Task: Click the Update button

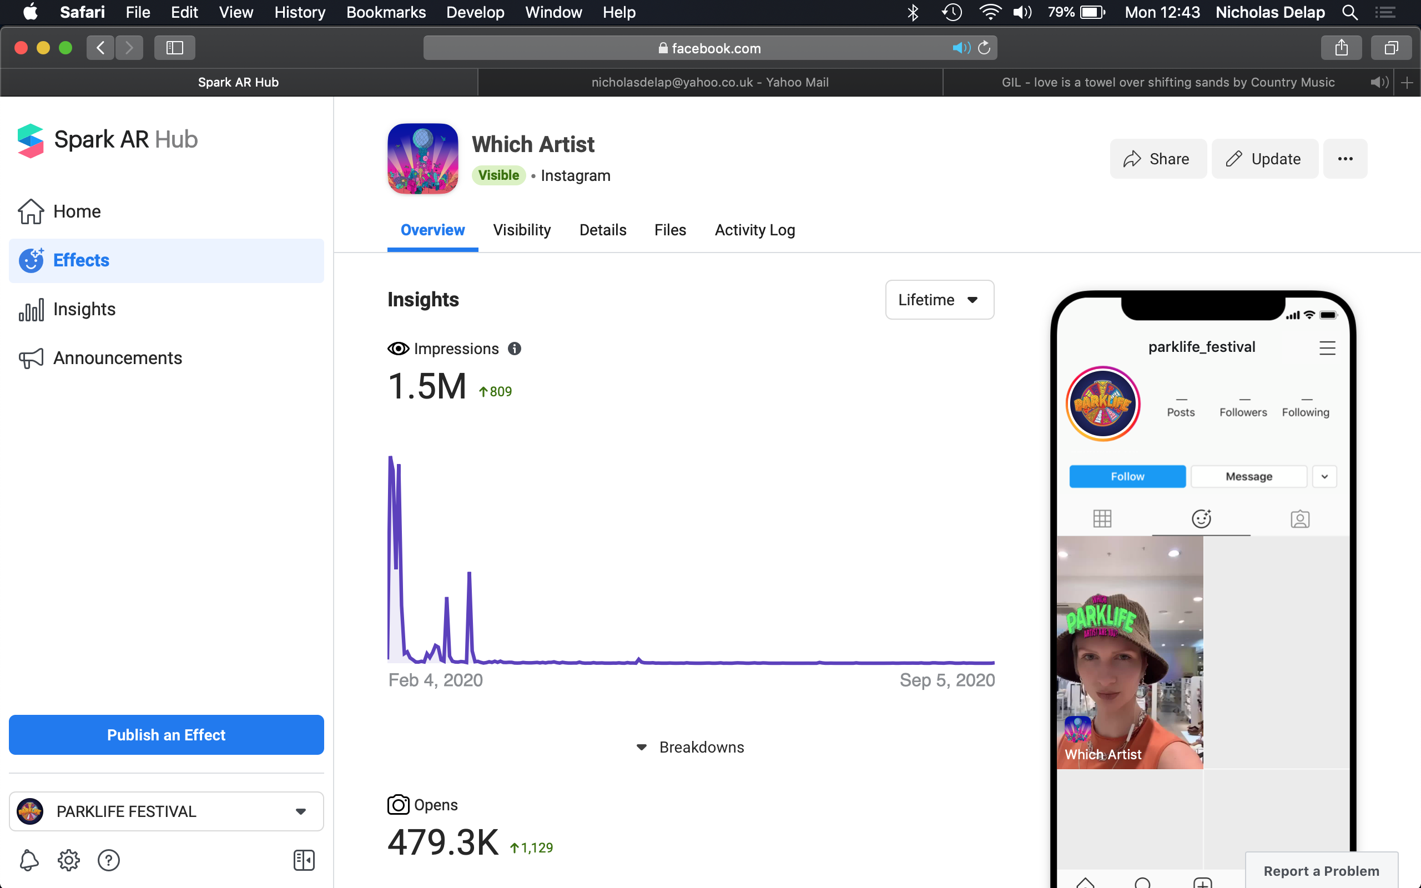Action: click(1264, 159)
